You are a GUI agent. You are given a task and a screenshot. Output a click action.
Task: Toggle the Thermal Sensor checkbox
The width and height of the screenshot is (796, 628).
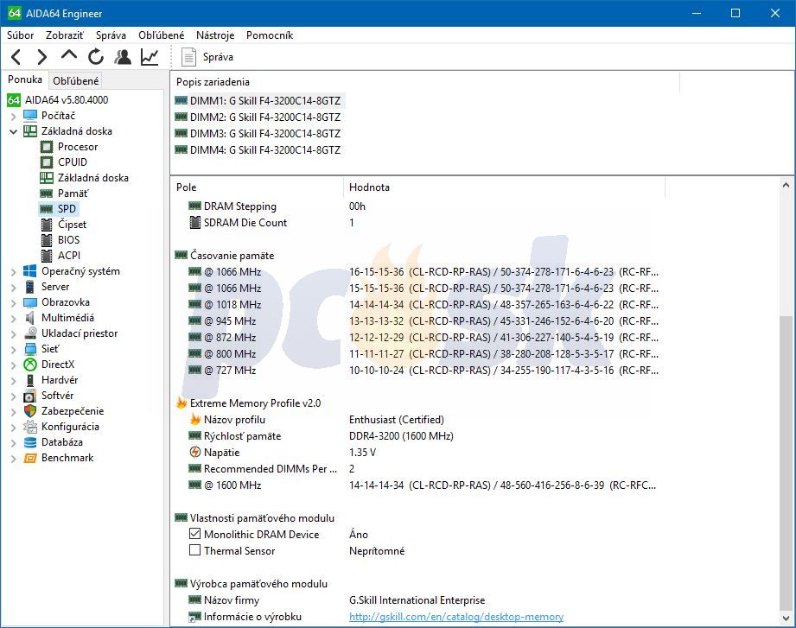195,550
